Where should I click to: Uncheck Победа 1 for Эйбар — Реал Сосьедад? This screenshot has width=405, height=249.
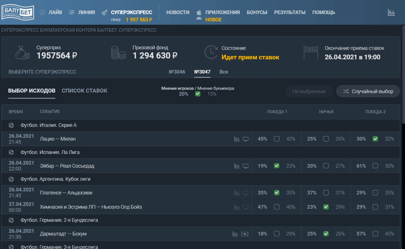tap(277, 166)
